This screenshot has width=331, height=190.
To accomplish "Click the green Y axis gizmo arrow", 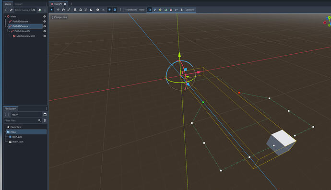I will click(179, 55).
